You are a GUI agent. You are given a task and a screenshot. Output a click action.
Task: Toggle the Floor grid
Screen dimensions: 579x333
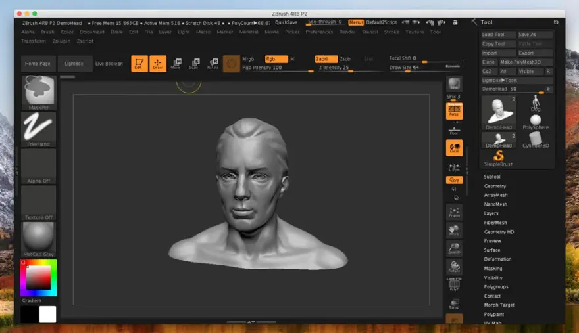point(454,131)
